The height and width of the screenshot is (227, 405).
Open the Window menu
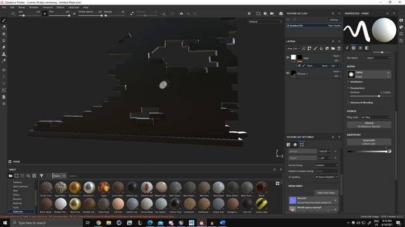(34, 8)
